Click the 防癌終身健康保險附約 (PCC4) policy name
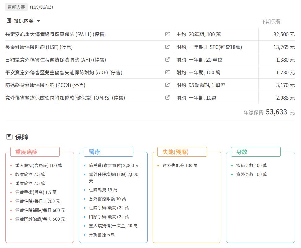This screenshot has width=301, height=248. coord(45,85)
